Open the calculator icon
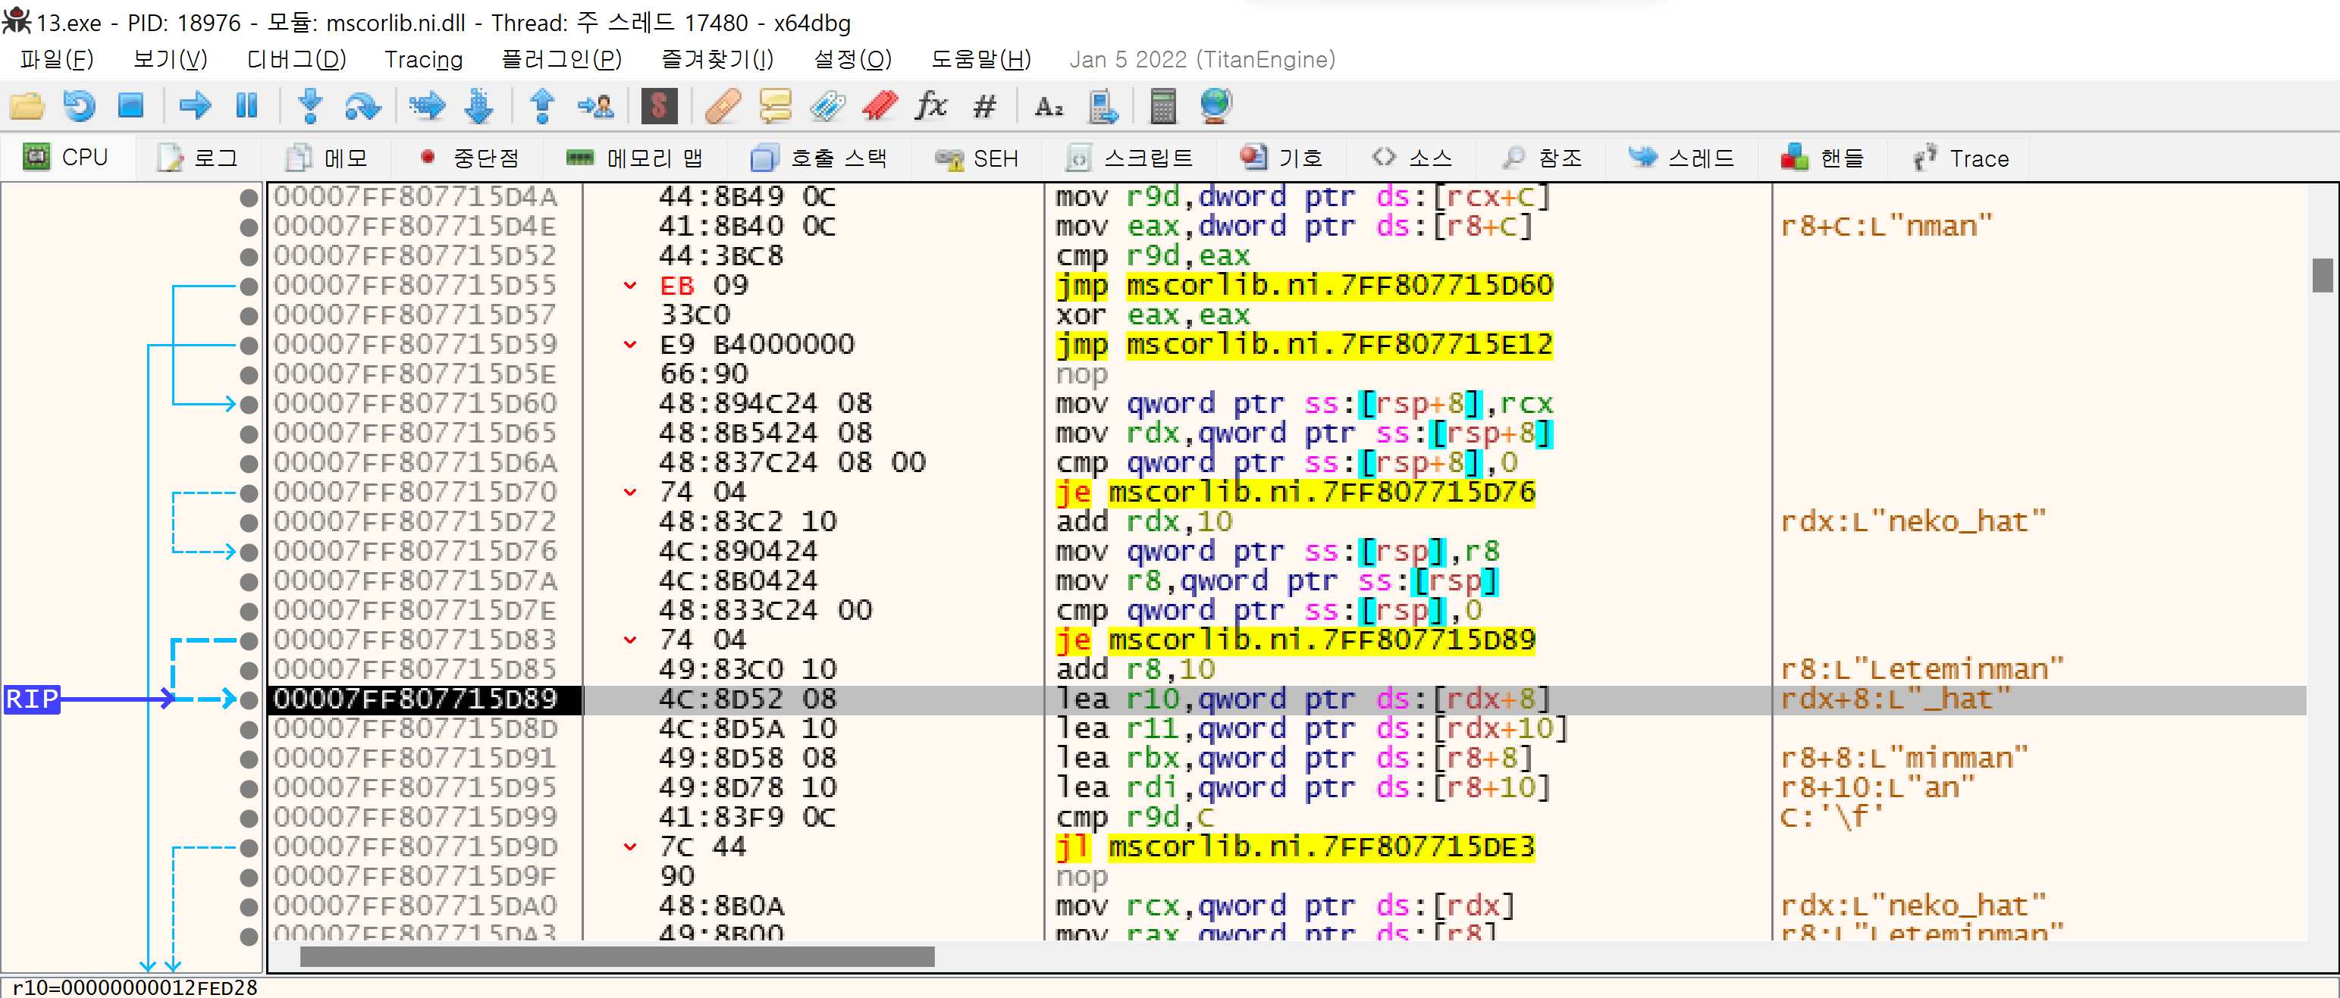Image resolution: width=2340 pixels, height=998 pixels. tap(1162, 106)
